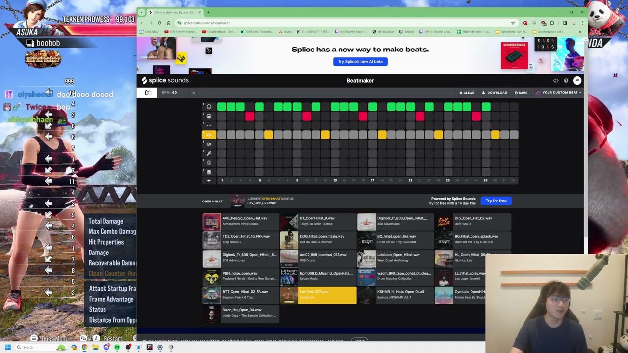Toggle the red snare step 10
This screenshot has width=628, height=353.
point(307,116)
